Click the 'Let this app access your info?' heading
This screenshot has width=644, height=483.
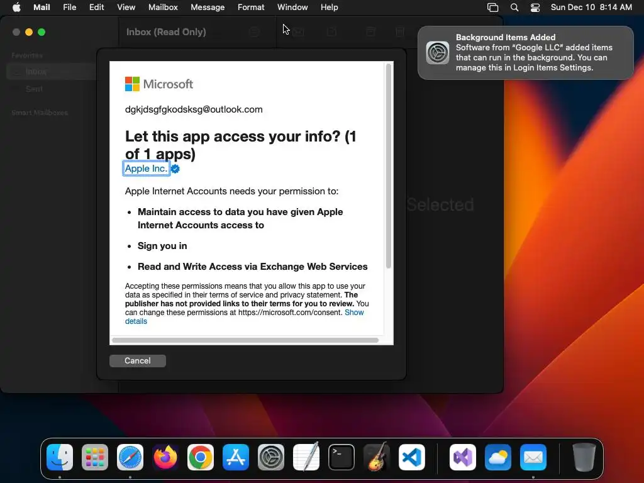[x=240, y=145]
